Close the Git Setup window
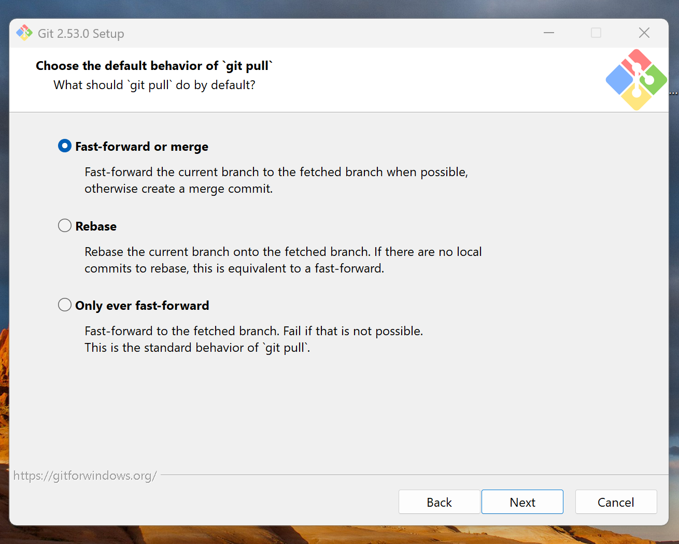The width and height of the screenshot is (679, 544). click(644, 33)
